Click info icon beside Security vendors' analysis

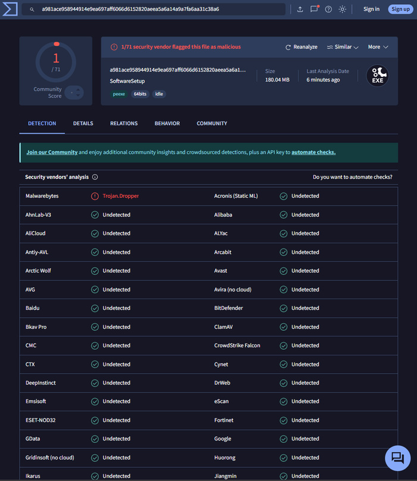[95, 177]
